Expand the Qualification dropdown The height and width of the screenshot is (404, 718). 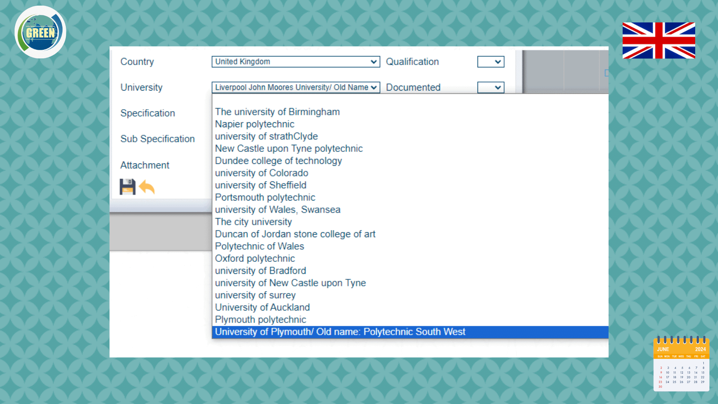point(491,62)
